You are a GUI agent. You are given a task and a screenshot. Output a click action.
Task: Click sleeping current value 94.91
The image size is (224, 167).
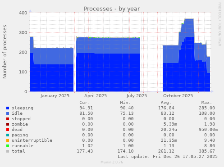click(86, 108)
